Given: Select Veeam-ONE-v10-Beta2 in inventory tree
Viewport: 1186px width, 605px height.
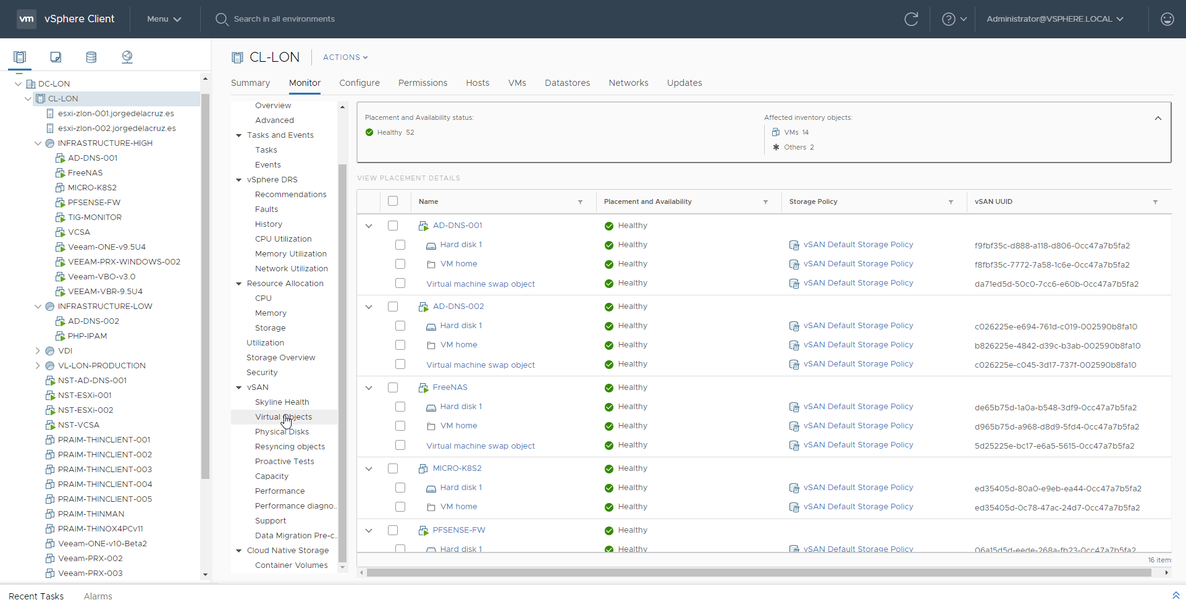Looking at the screenshot, I should (x=103, y=544).
